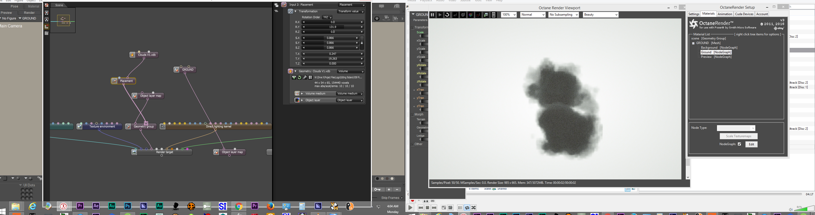Click the Geometry Clouds V1.vdb flame icon

291,71
